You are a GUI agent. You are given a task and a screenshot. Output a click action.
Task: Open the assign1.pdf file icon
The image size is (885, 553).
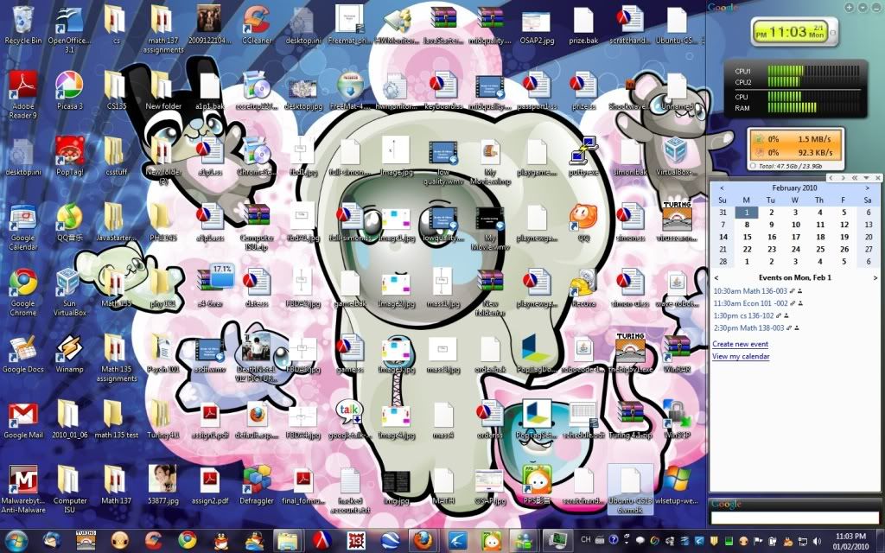pyautogui.click(x=210, y=421)
